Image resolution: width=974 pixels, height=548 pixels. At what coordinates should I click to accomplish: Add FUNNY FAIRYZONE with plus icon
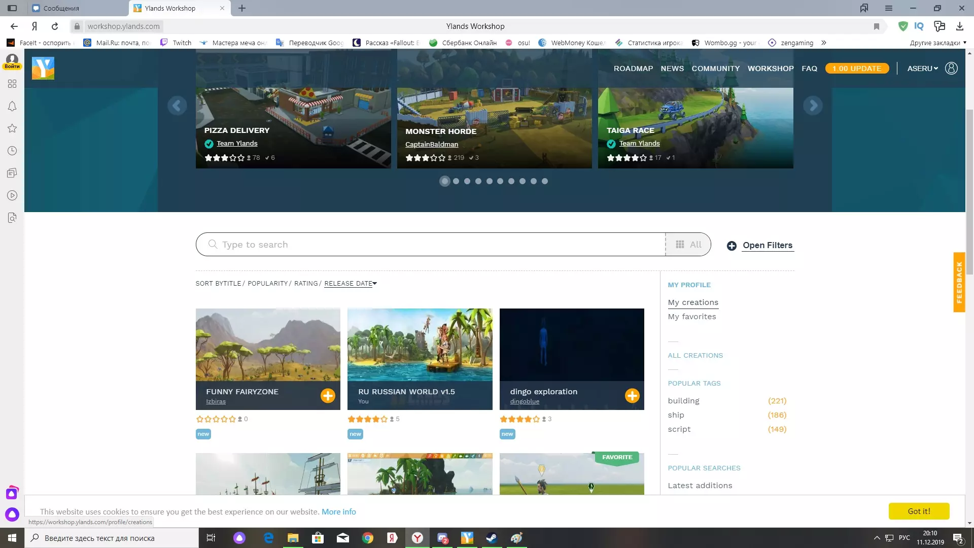328,396
